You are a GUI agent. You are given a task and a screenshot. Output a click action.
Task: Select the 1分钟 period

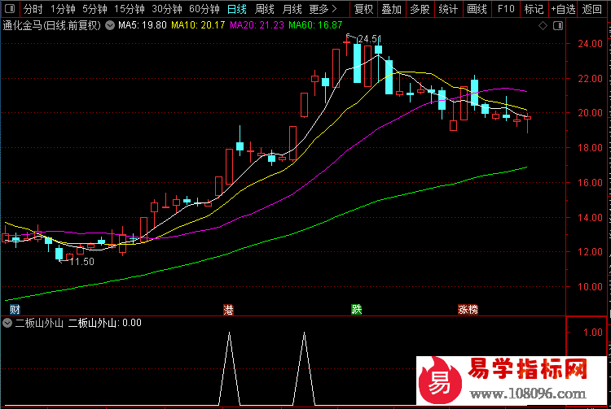tap(63, 9)
